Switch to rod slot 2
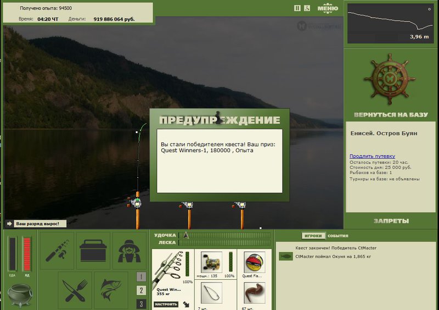 141,290
